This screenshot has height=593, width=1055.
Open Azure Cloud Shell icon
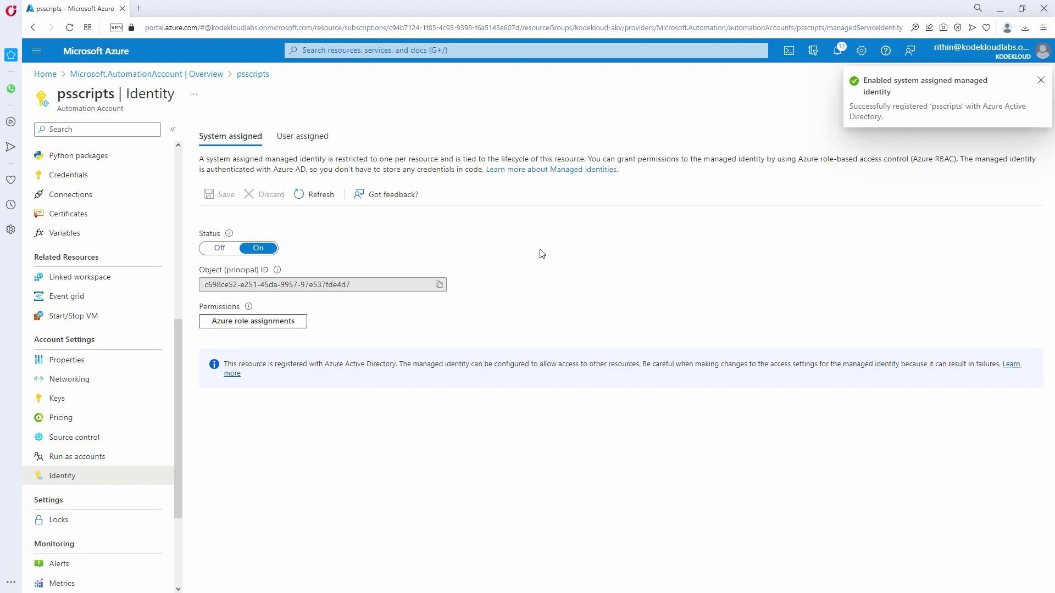pyautogui.click(x=789, y=51)
